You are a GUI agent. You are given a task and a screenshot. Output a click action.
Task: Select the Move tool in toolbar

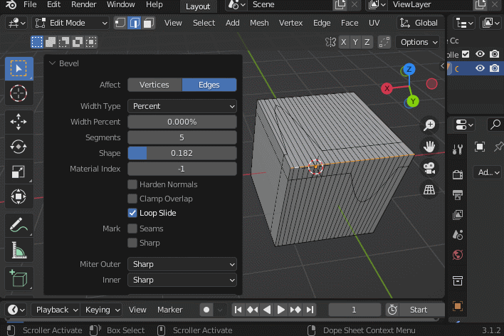click(19, 121)
